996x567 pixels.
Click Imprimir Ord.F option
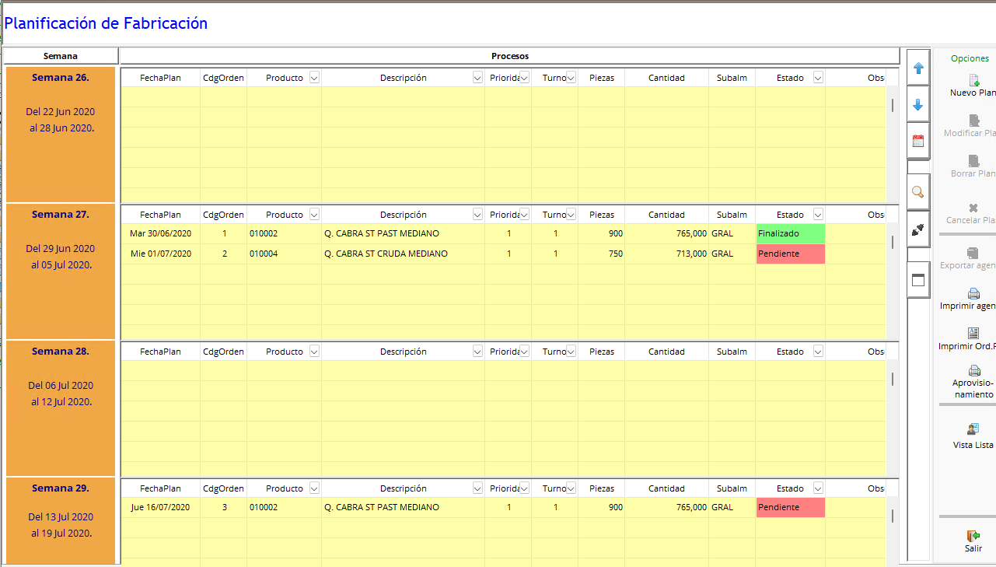973,338
